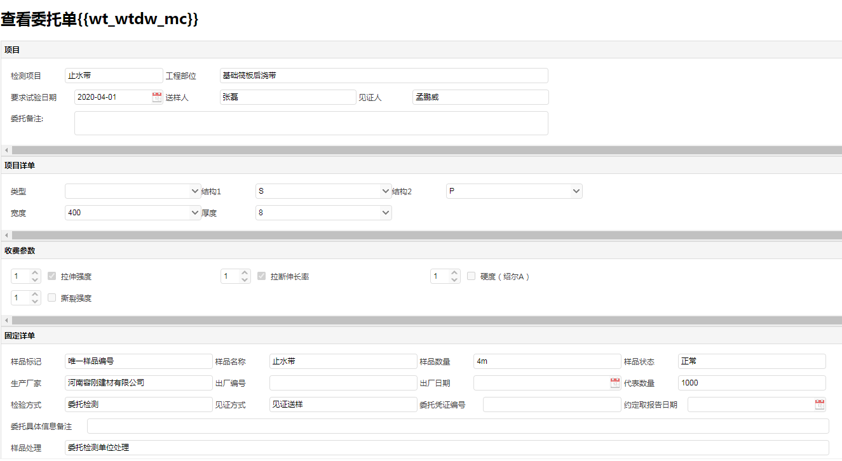
Task: Click the 样品名称 field
Action: point(343,361)
